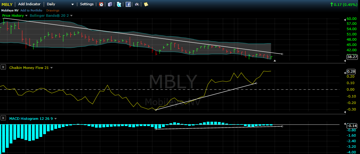Select end handle of price trendline
This screenshot has width=360, height=154.
tap(282, 54)
